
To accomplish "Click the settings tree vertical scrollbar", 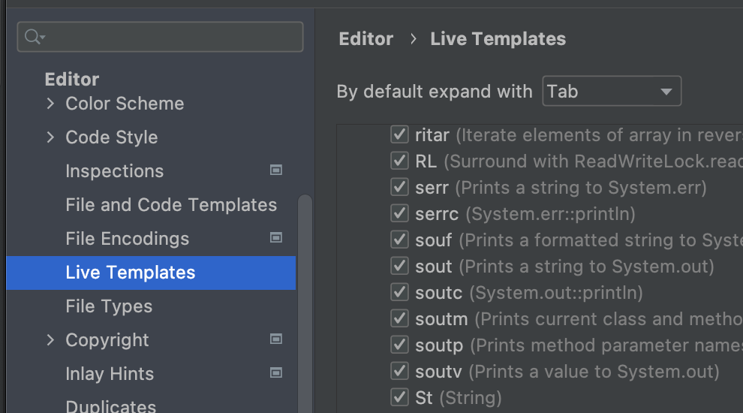I will click(x=305, y=300).
